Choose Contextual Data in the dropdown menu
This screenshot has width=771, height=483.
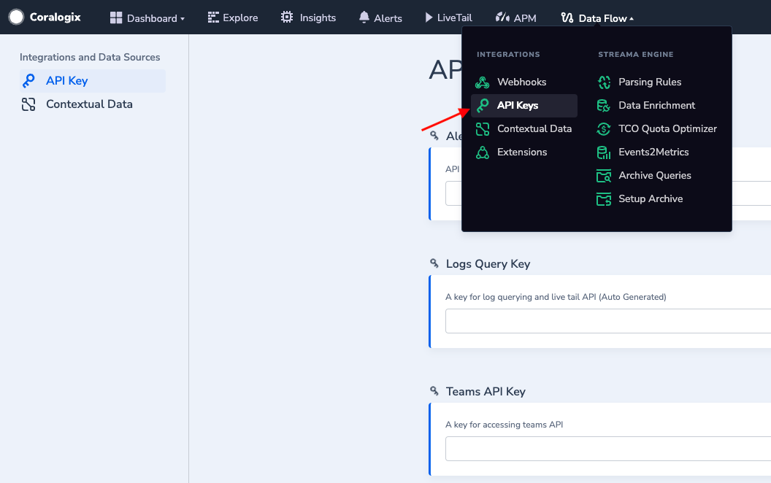(534, 129)
